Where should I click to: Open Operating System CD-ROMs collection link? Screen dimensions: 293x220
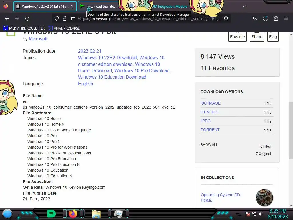pos(221,198)
